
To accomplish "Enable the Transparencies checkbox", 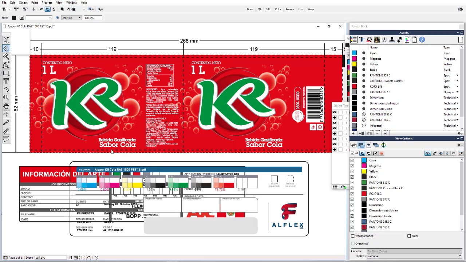I will [x=353, y=236].
